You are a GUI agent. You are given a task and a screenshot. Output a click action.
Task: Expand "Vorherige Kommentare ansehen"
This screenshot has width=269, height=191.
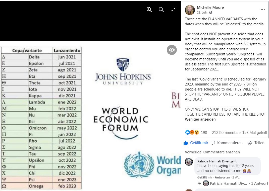(212, 152)
